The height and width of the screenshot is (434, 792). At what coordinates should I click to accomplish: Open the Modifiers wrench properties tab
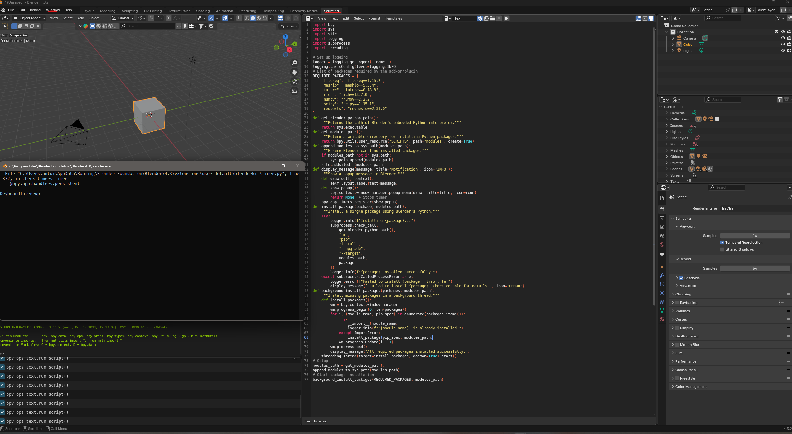coord(662,276)
